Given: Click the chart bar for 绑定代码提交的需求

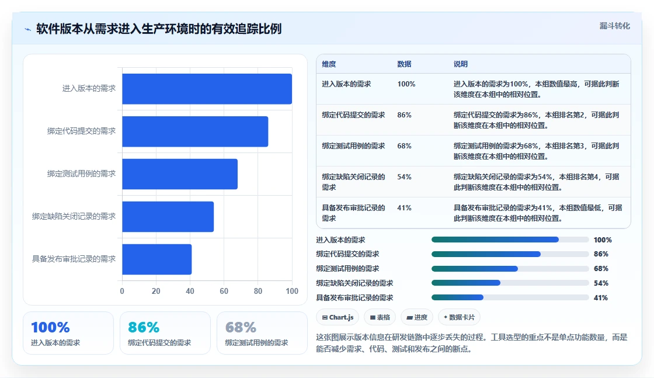Looking at the screenshot, I should (195, 131).
